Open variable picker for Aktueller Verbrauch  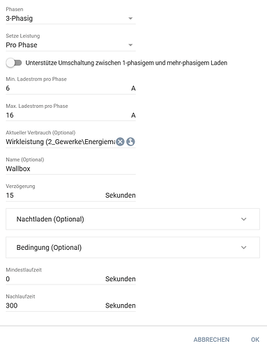pyautogui.click(x=130, y=141)
